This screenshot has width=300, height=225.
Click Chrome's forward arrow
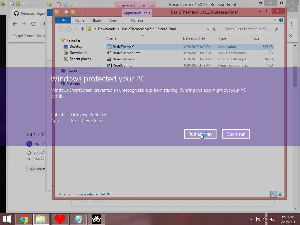tap(24, 24)
